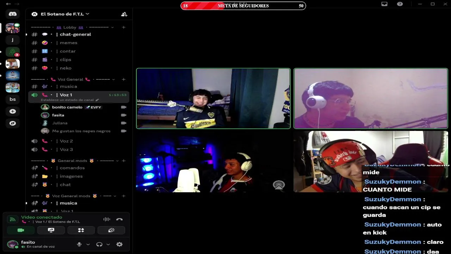The height and width of the screenshot is (254, 451).
Task: Open El Sotano de F.T.L server menu
Action: pos(65,14)
